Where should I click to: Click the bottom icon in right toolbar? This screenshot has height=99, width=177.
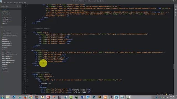[x=176, y=15]
